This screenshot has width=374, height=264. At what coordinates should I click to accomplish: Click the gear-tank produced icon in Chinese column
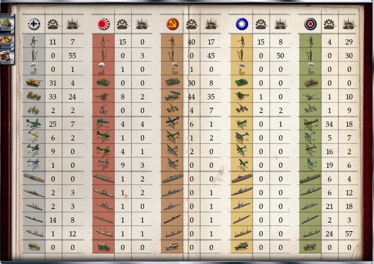(261, 24)
